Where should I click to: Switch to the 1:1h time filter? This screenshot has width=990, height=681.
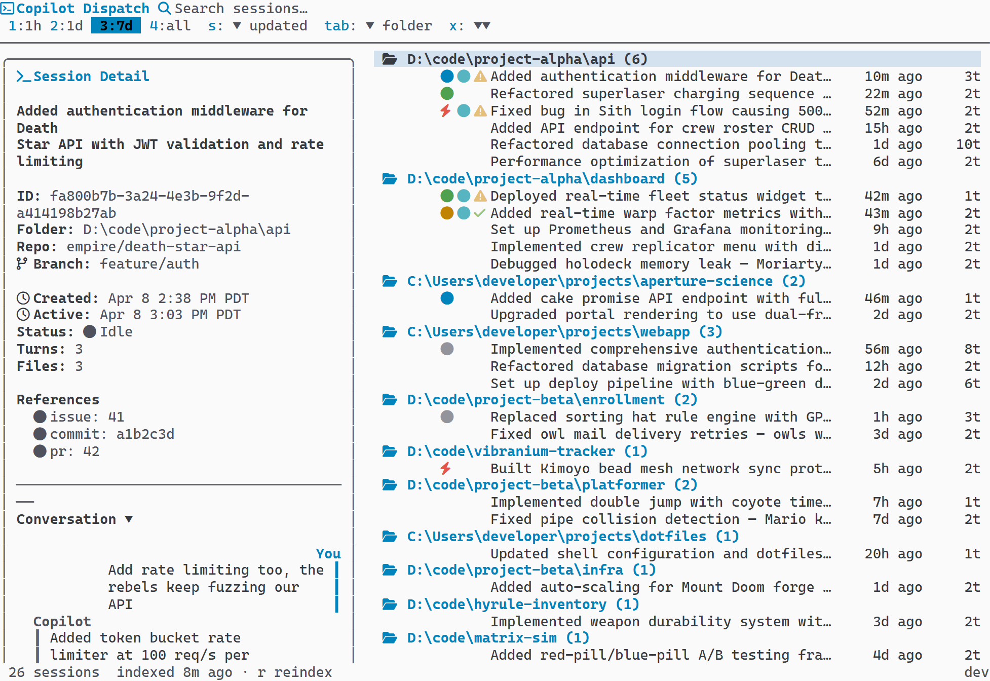tap(25, 25)
